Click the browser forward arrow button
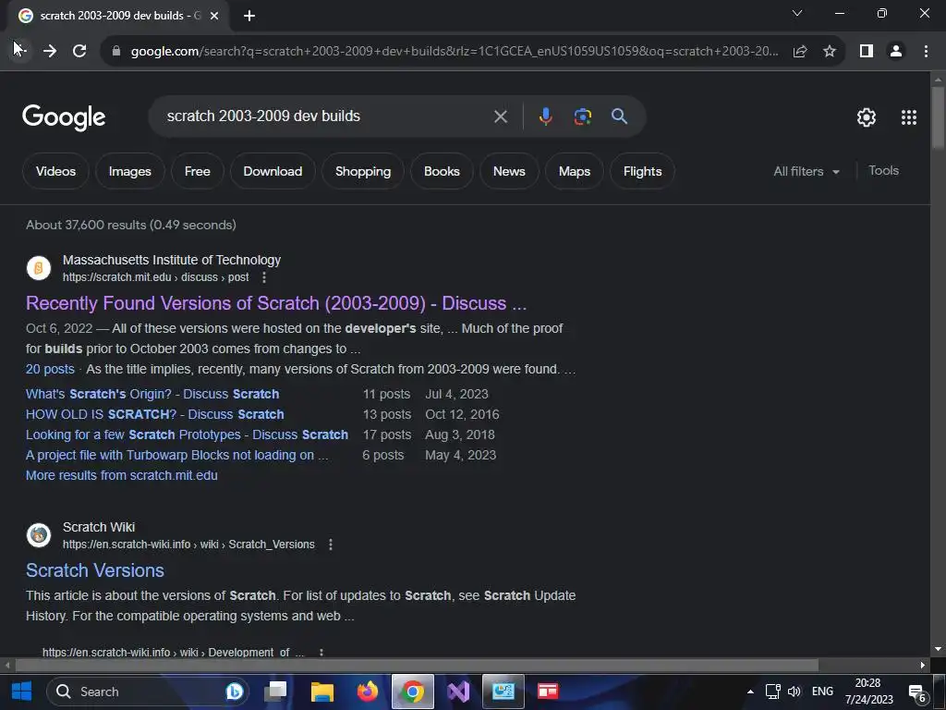 click(x=50, y=52)
